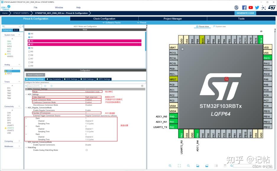Open the YouTube icon in the top bar

tap(251, 7)
